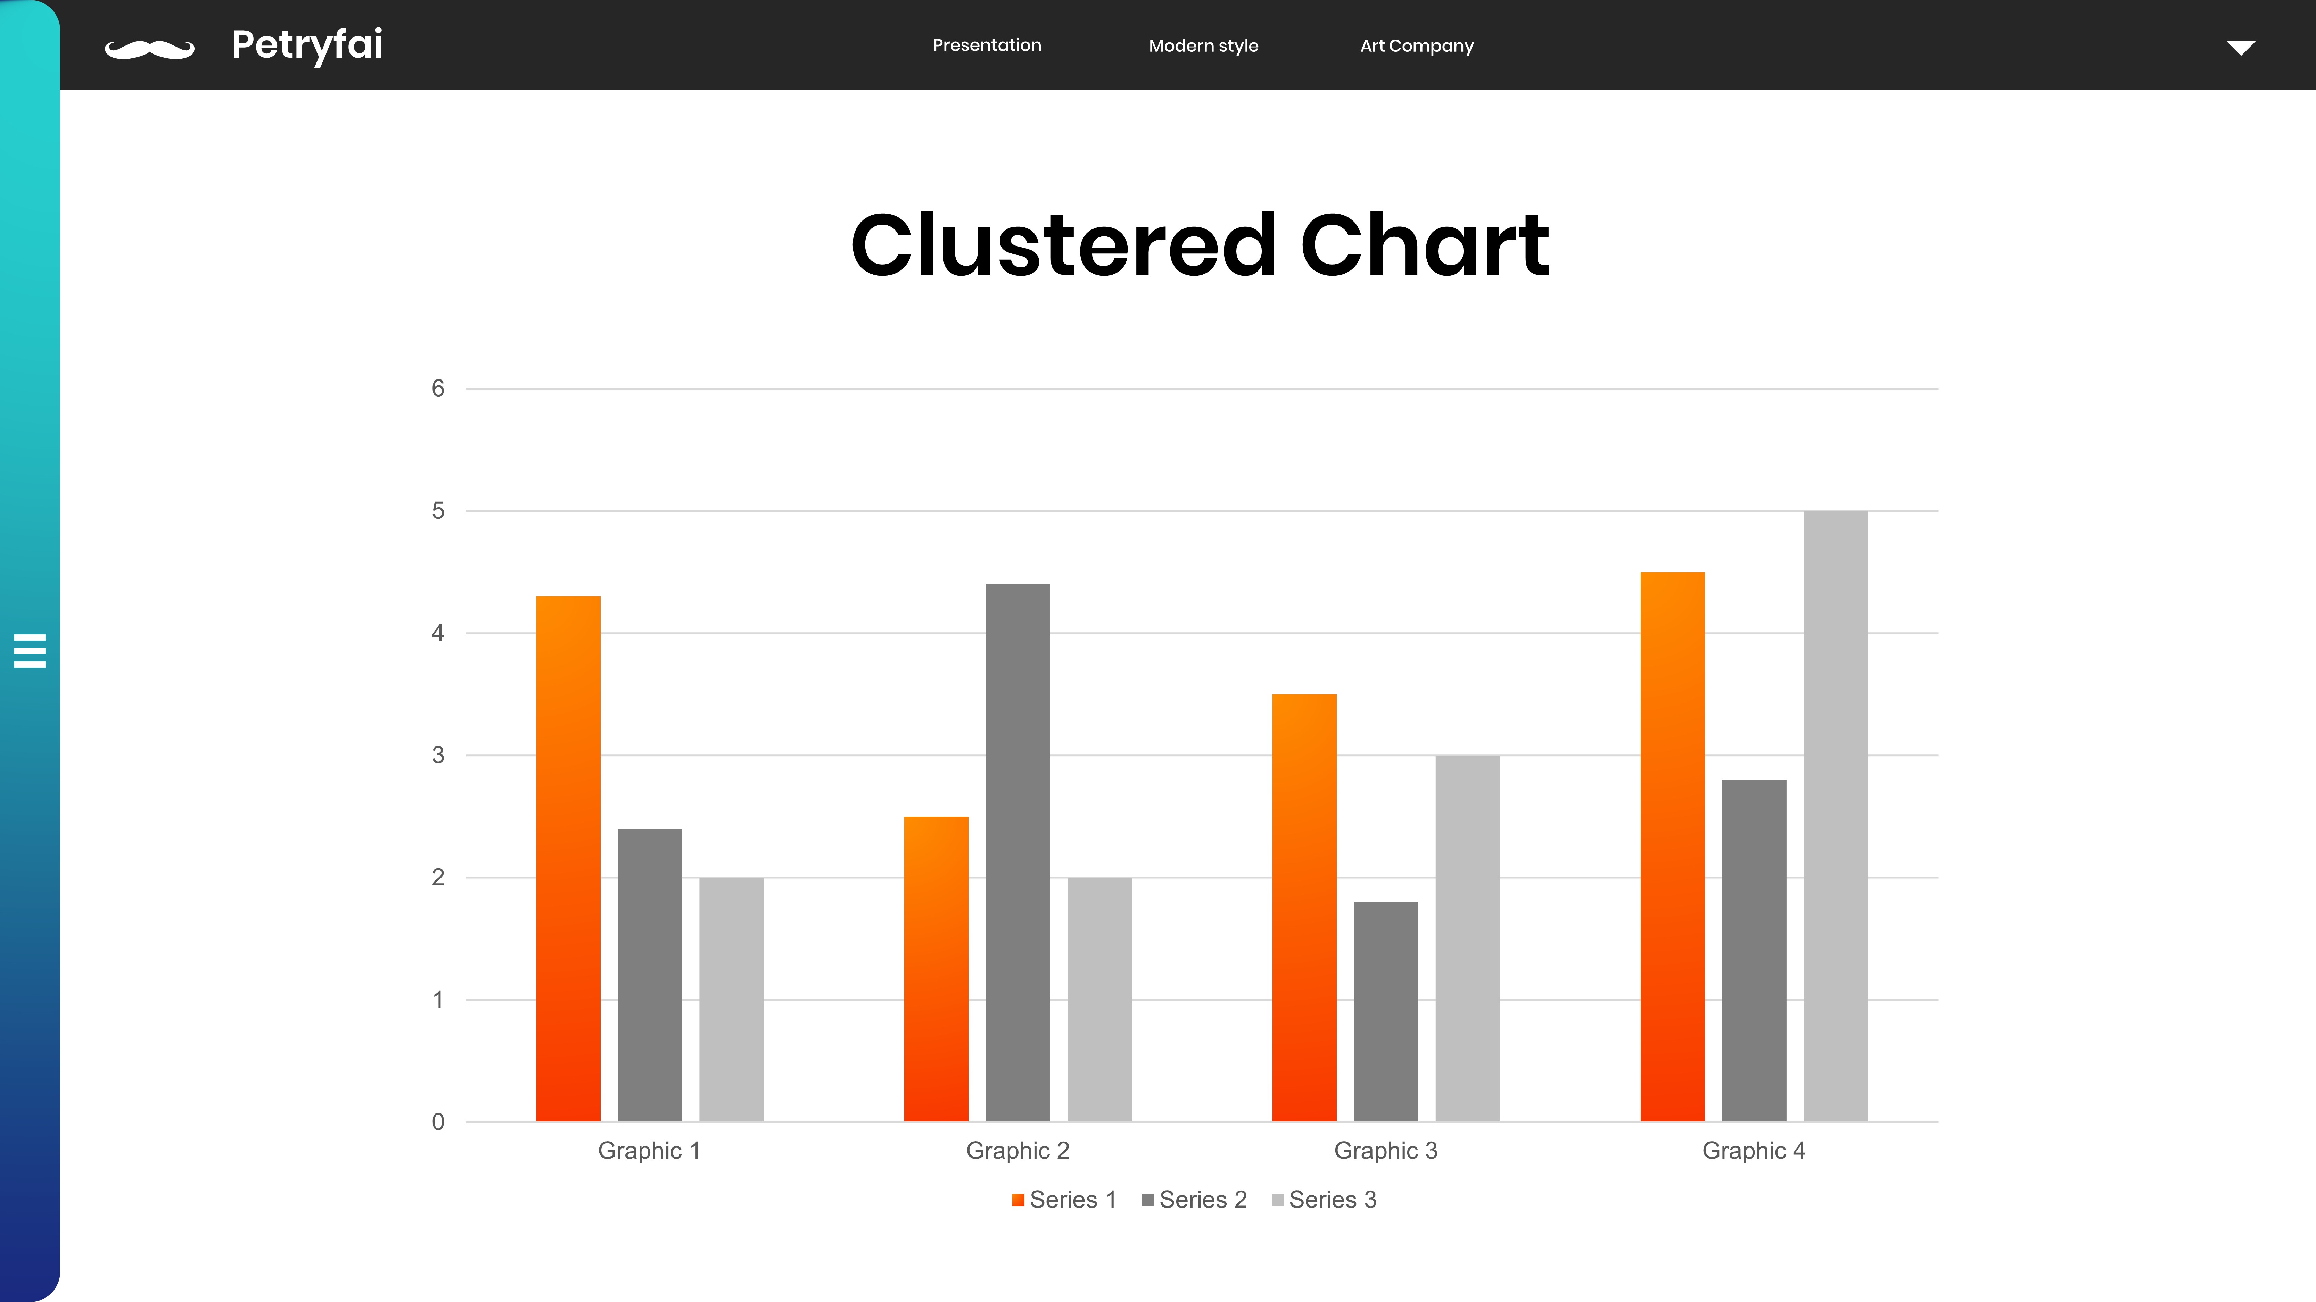This screenshot has height=1302, width=2316.
Task: Click the Petryfai brand name
Action: point(307,45)
